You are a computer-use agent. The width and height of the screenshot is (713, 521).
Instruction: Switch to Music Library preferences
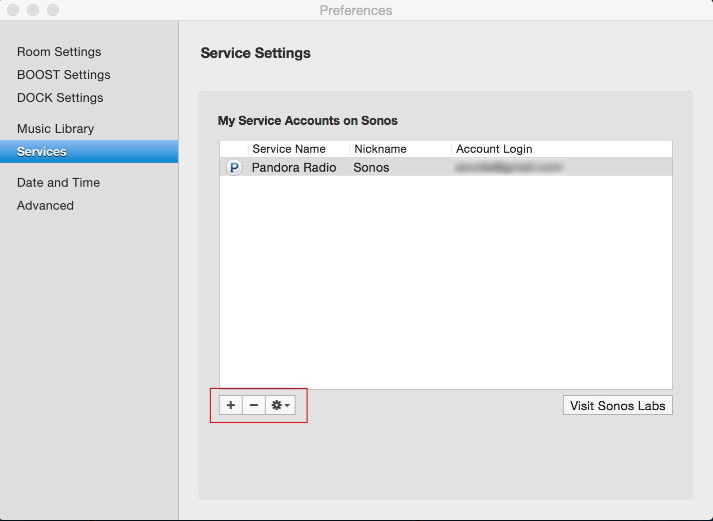click(55, 129)
